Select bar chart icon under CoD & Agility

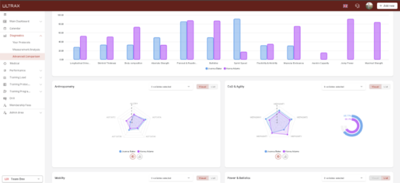click(x=285, y=156)
